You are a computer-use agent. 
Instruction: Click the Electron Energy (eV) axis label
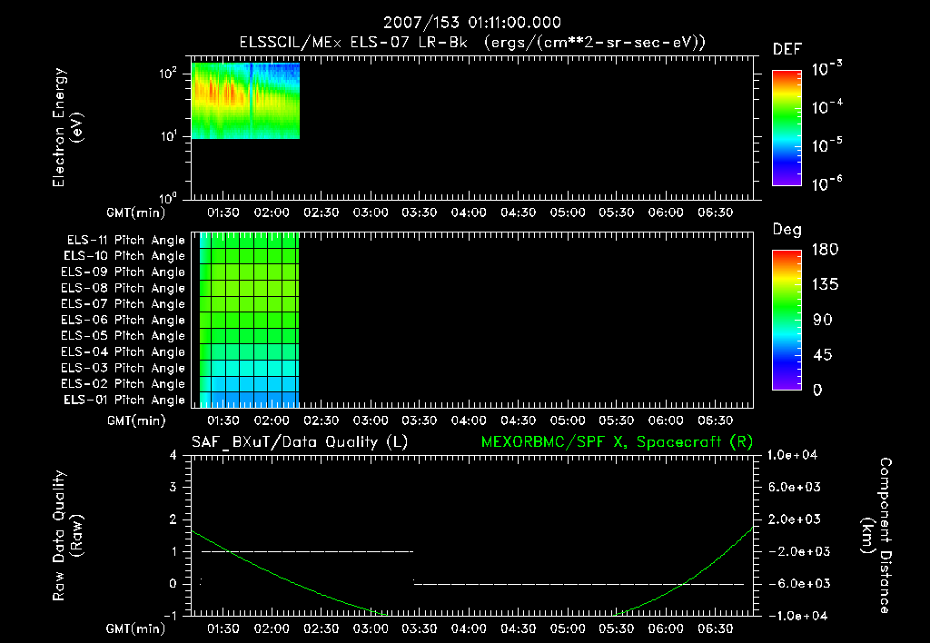coord(67,127)
